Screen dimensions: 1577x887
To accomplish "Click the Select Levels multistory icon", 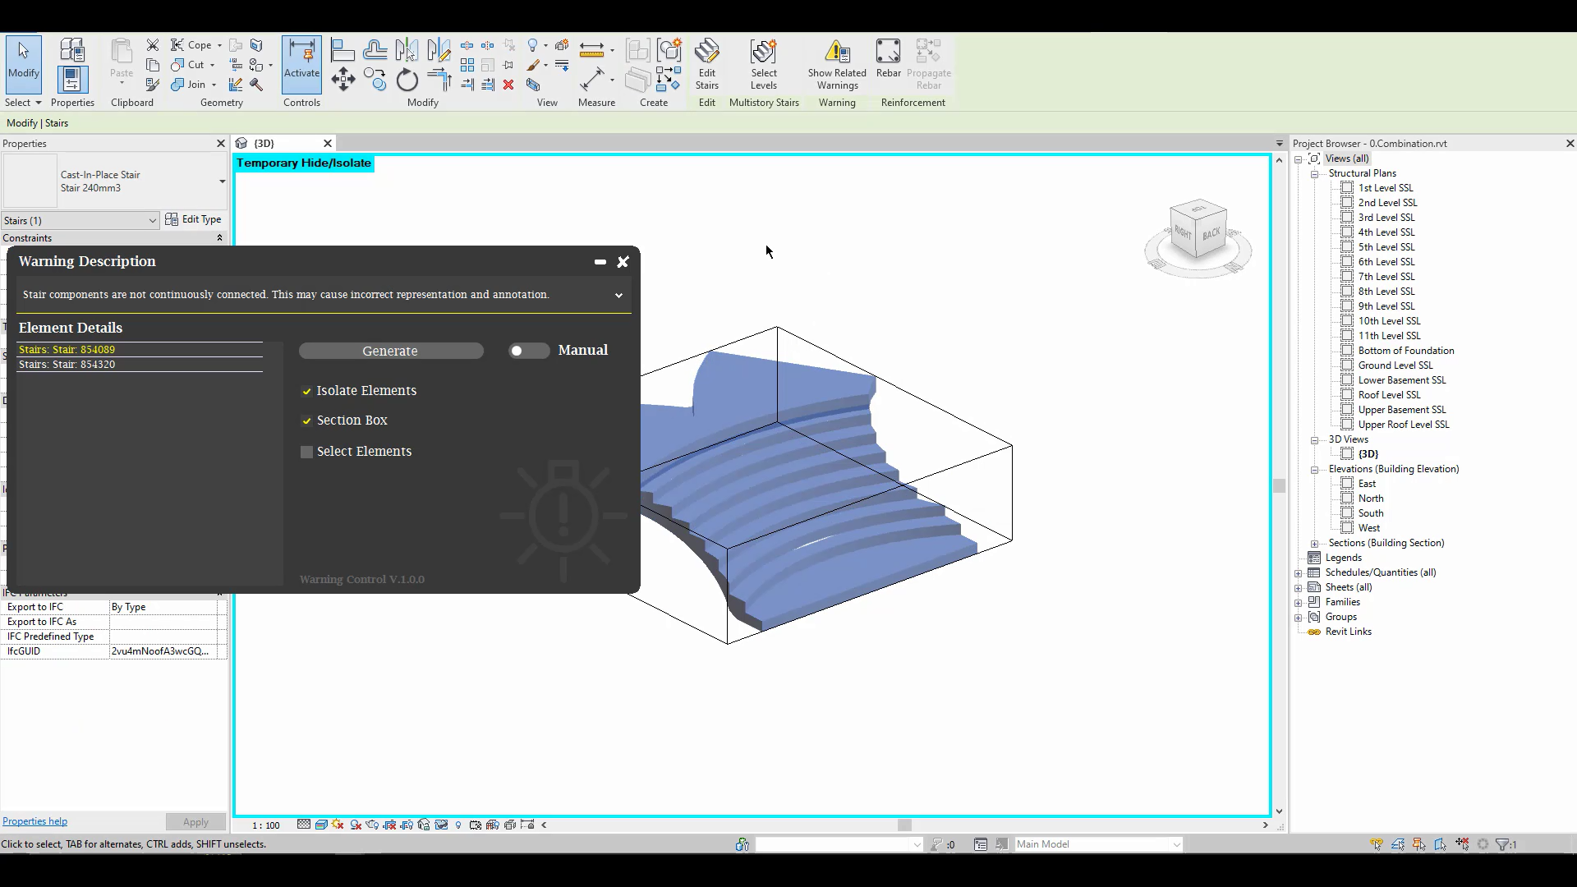I will pyautogui.click(x=763, y=53).
